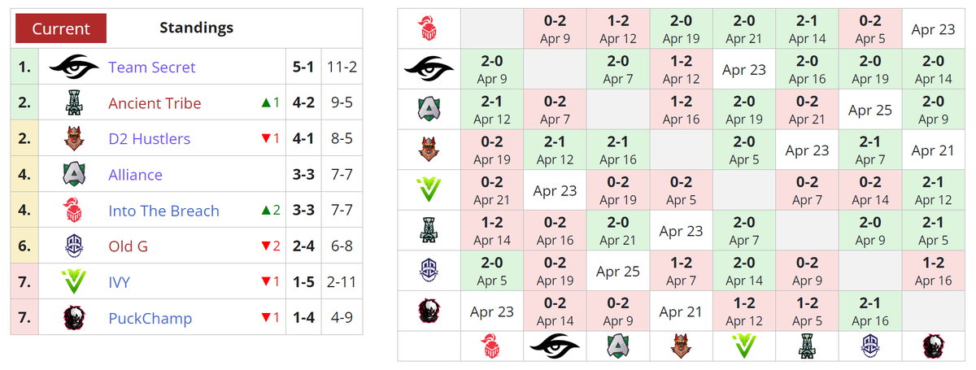Image resolution: width=976 pixels, height=370 pixels.
Task: Click the Alliance logo in standings
Action: click(x=74, y=175)
